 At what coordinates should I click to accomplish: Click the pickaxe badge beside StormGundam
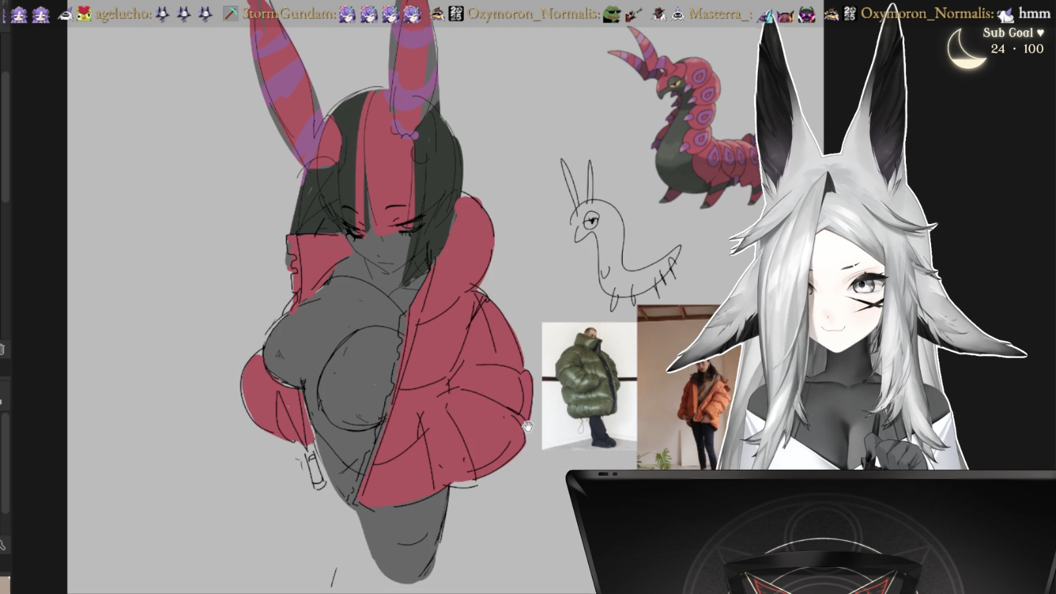pos(231,14)
